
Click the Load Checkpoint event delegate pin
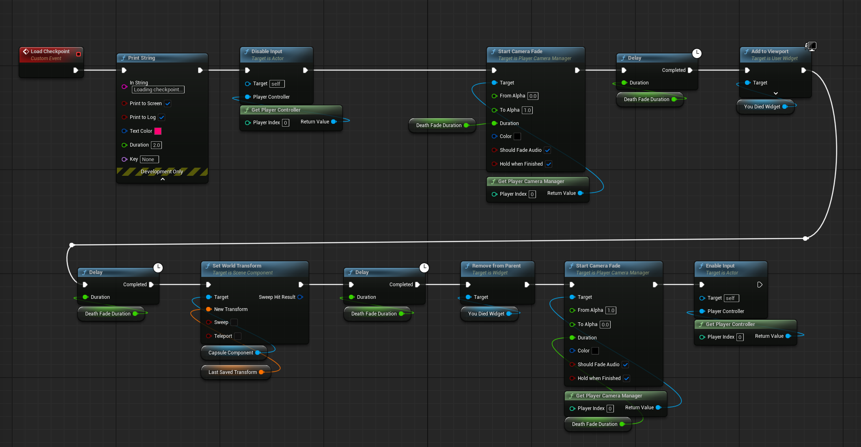coord(78,54)
